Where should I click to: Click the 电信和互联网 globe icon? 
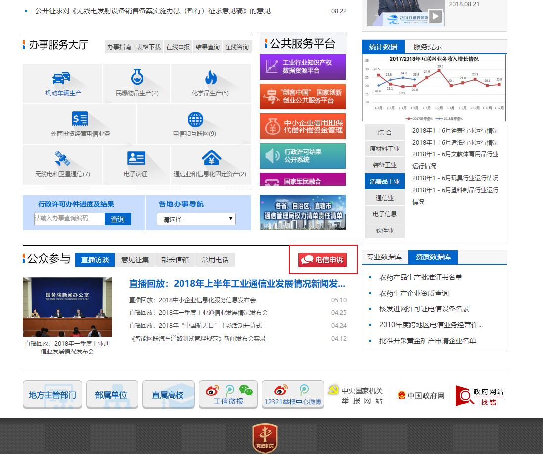(x=194, y=119)
